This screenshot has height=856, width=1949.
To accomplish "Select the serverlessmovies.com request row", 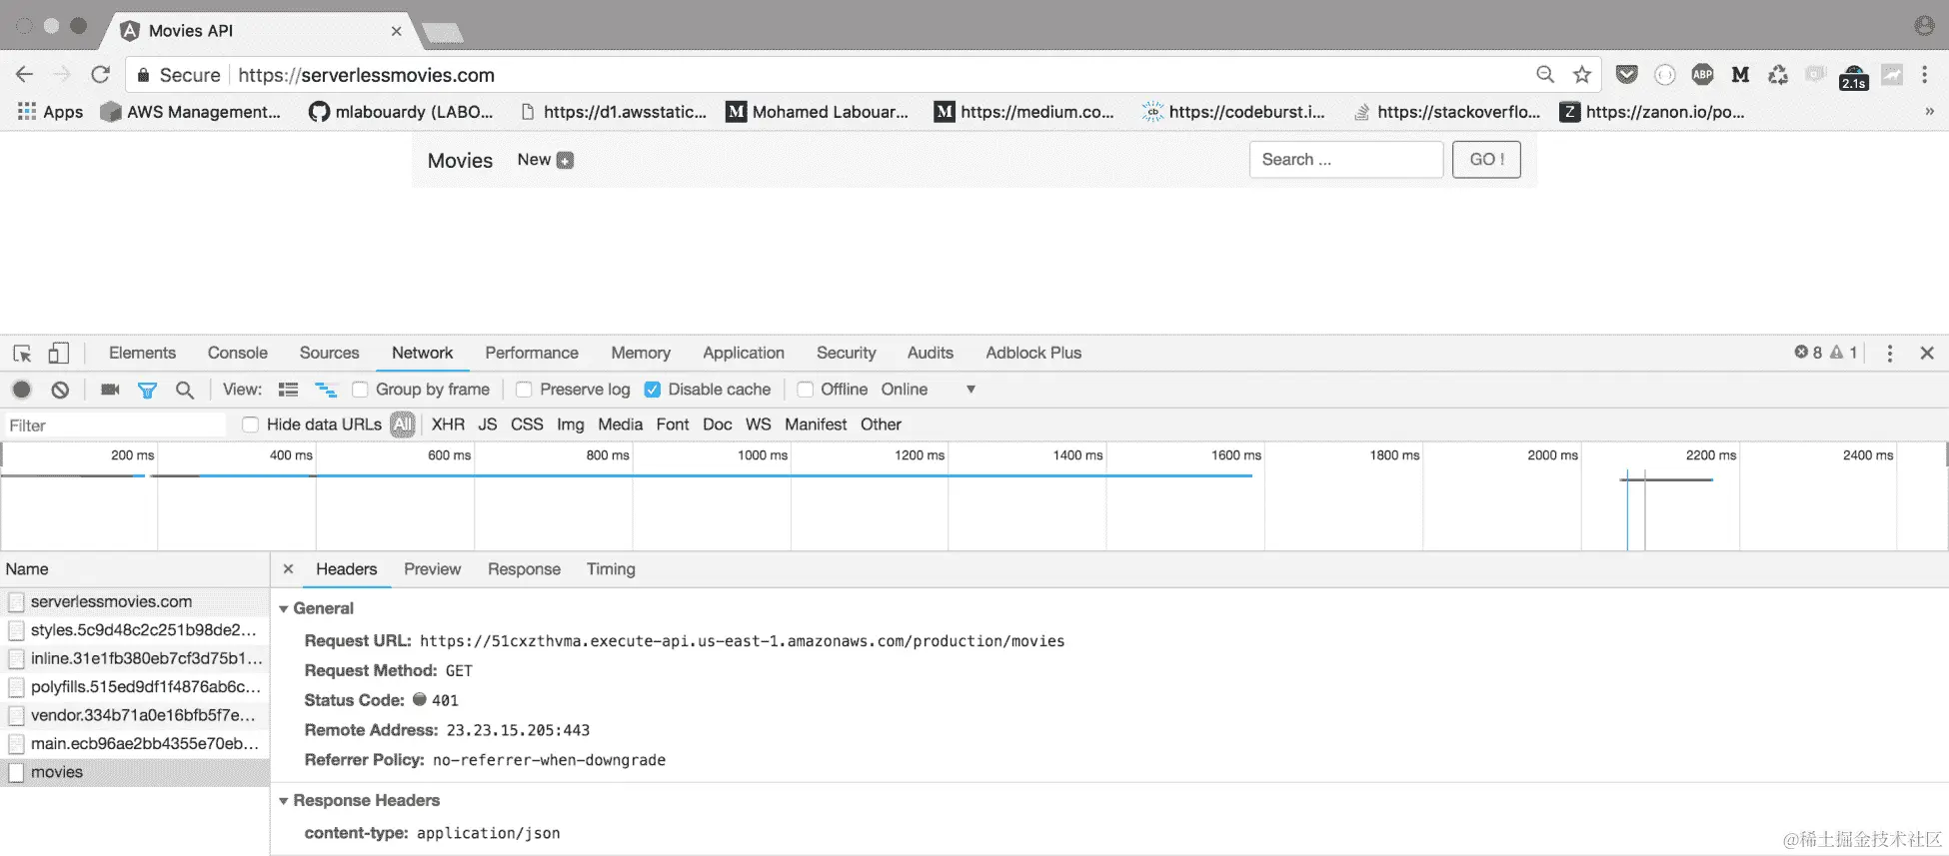I will (x=135, y=601).
